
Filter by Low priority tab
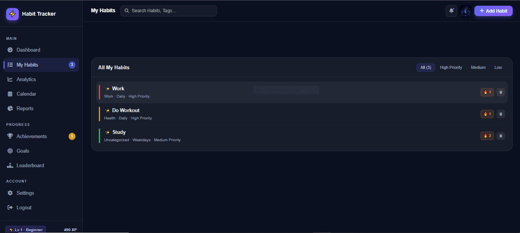coord(498,67)
